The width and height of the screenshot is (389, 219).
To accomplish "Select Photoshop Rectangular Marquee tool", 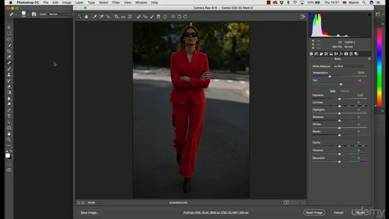I will pos(9,33).
